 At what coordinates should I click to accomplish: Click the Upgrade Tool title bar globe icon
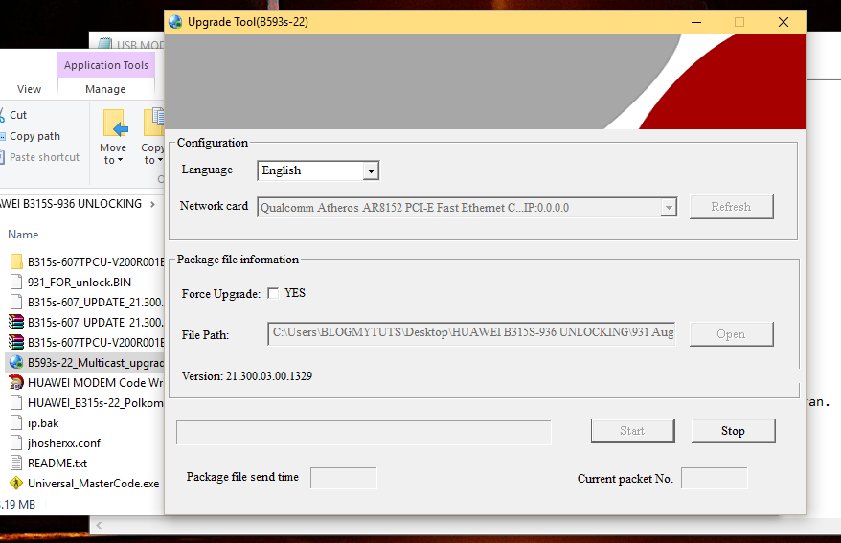pos(175,22)
